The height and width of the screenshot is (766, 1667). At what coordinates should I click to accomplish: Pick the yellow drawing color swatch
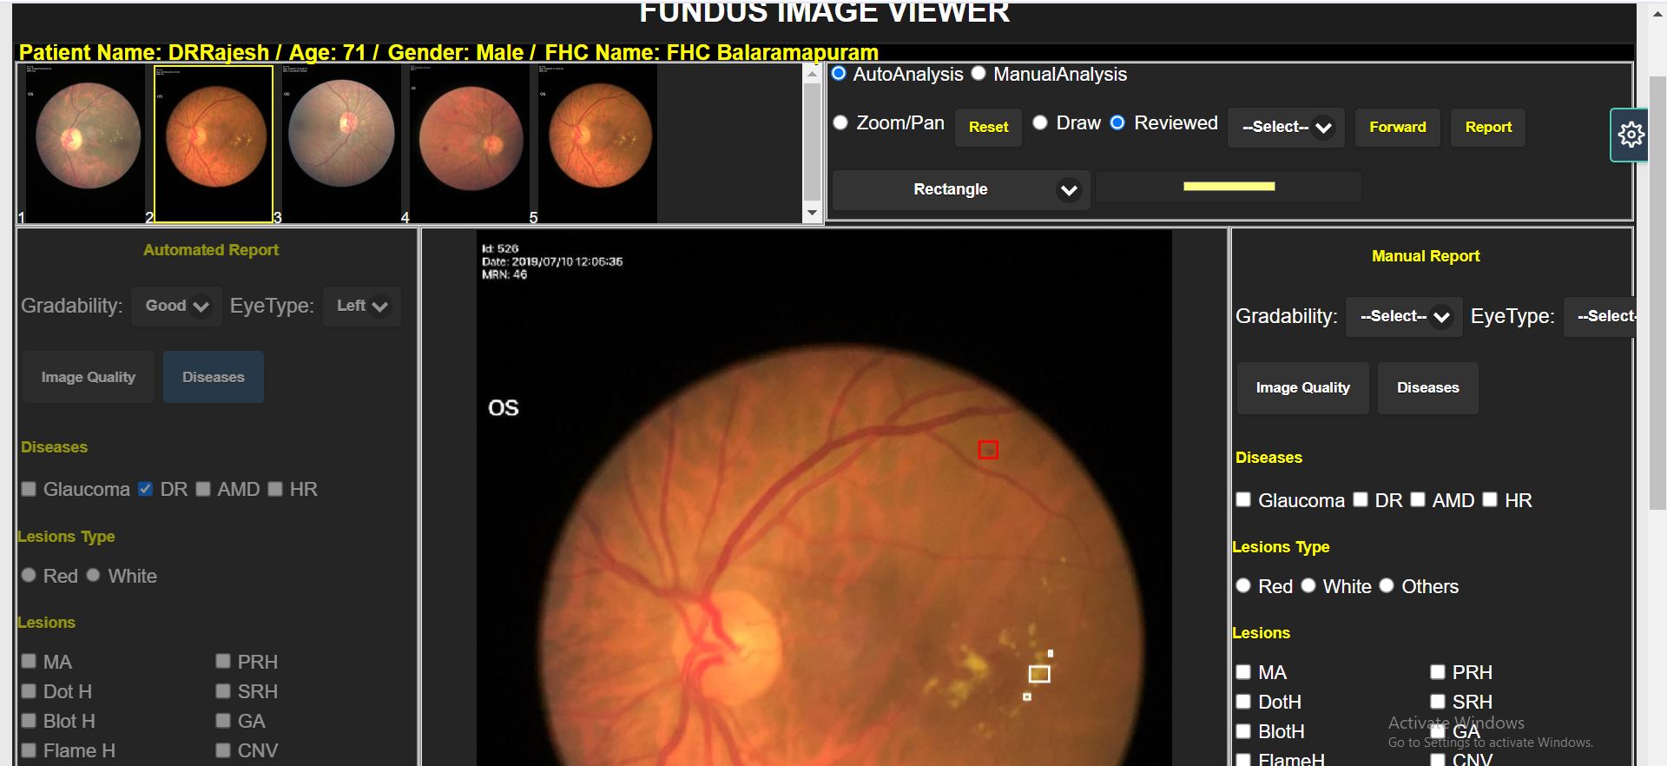(1229, 186)
